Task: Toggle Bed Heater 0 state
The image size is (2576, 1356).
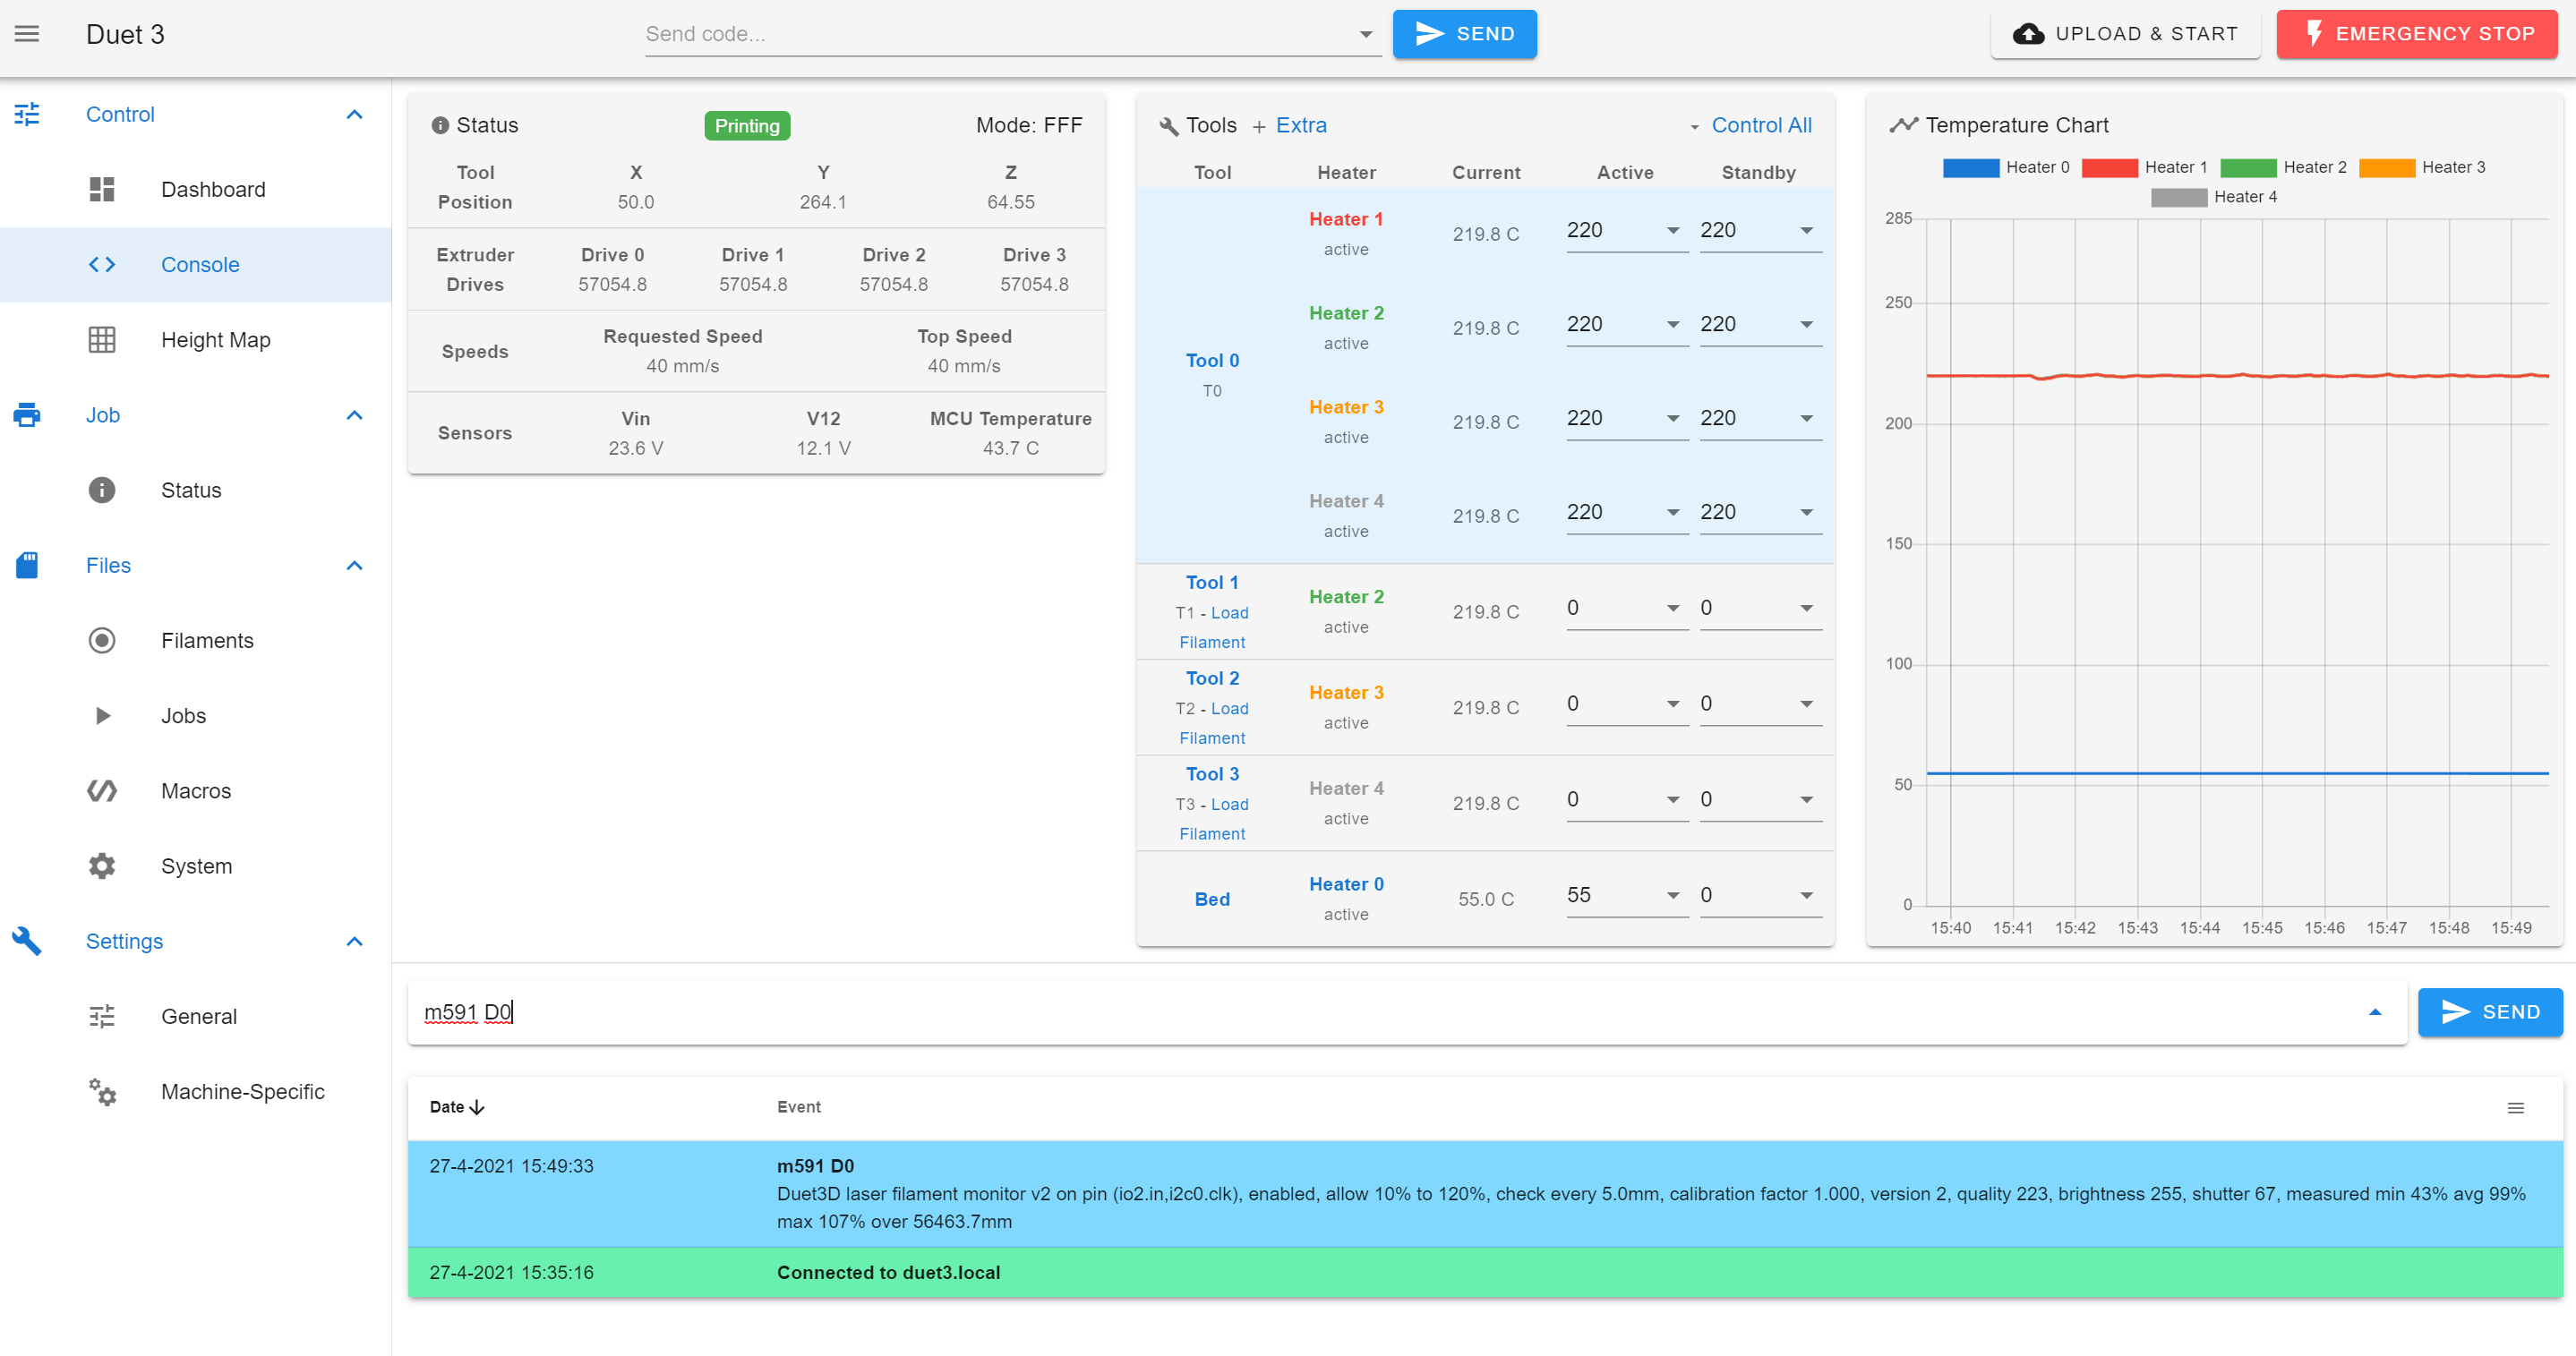Action: click(x=1346, y=884)
